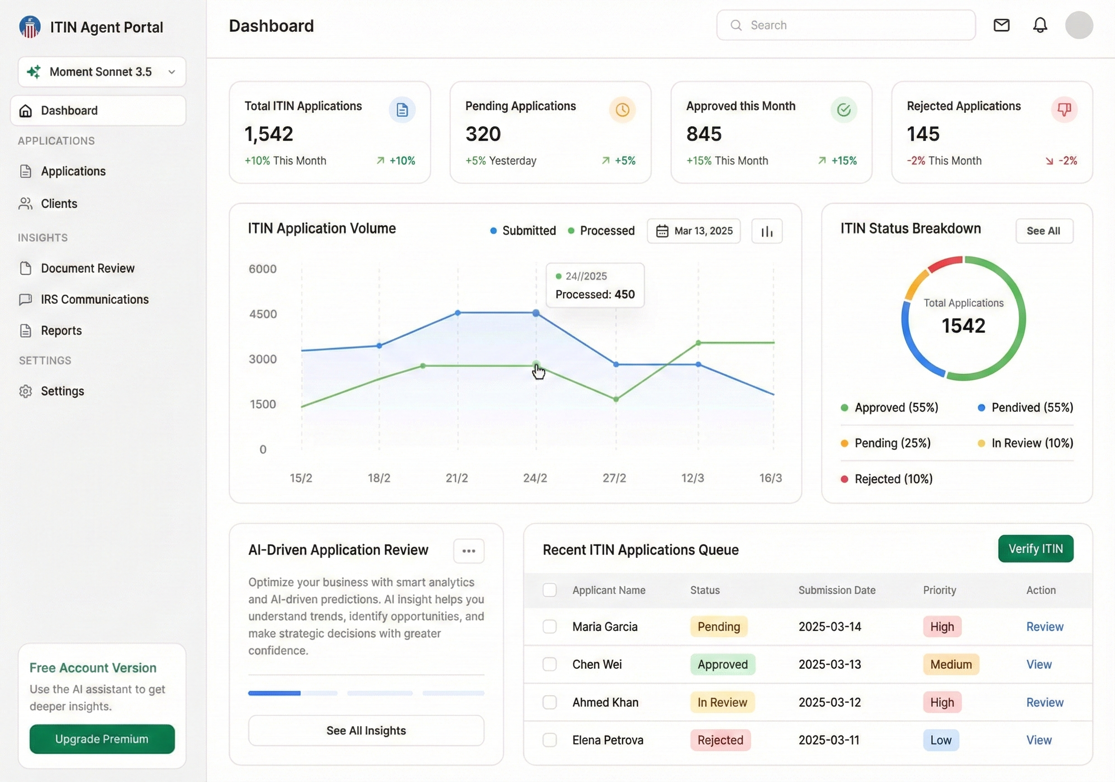The height and width of the screenshot is (782, 1115).
Task: Check the Maria Garcia row checkbox
Action: [x=549, y=627]
